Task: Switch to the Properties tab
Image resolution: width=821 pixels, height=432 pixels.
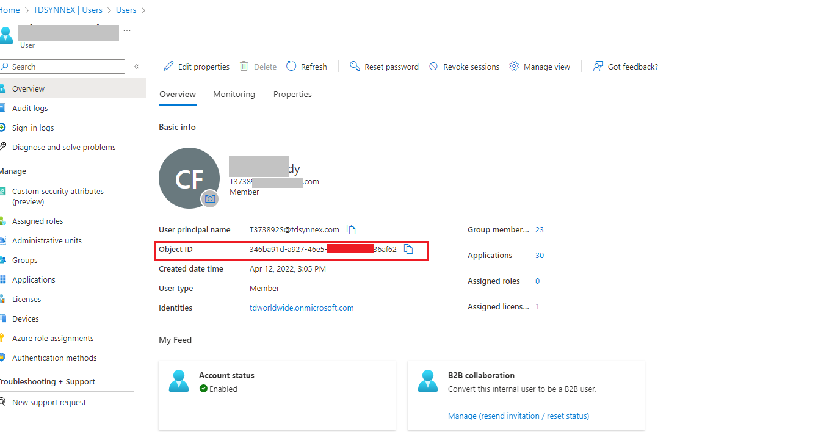Action: pos(292,94)
